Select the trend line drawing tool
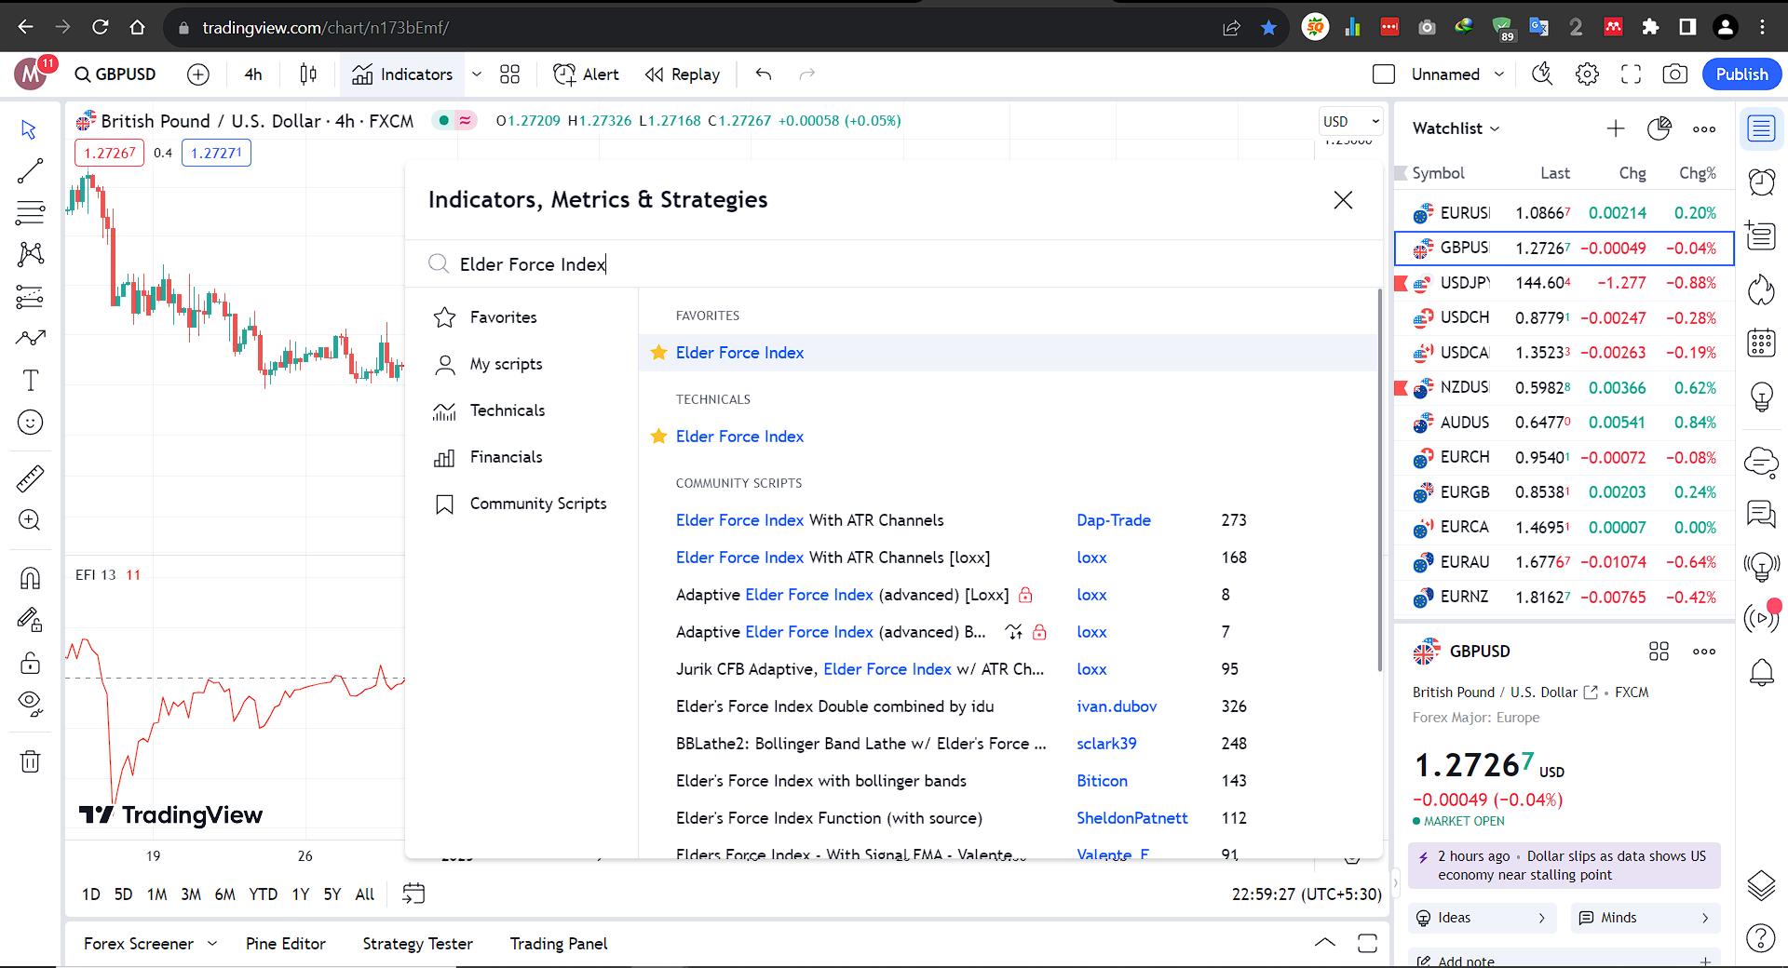Screen dimensions: 1788x968 coord(30,170)
